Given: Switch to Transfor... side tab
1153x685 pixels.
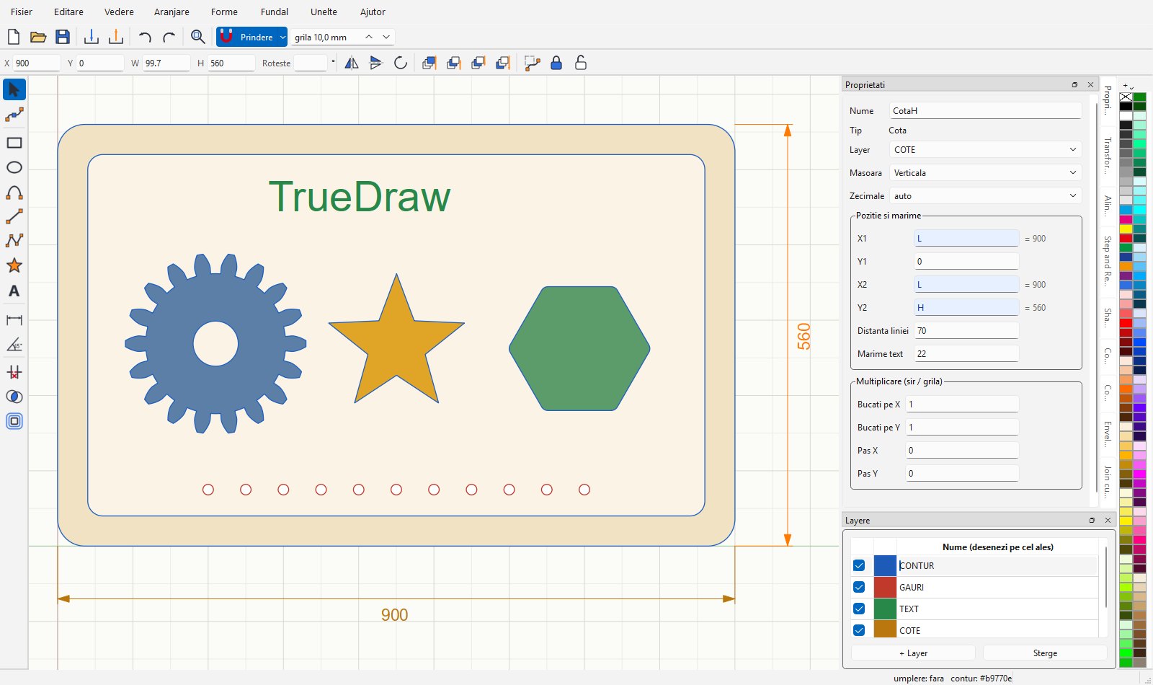Looking at the screenshot, I should click(1108, 156).
